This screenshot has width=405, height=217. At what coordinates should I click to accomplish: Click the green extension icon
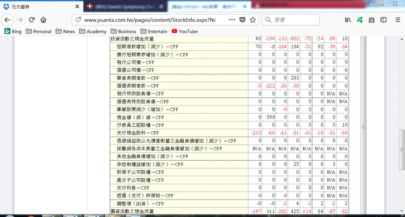click(360, 20)
